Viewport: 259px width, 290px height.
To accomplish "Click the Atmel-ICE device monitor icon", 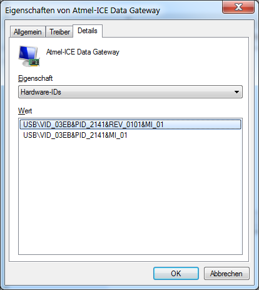I will [29, 56].
